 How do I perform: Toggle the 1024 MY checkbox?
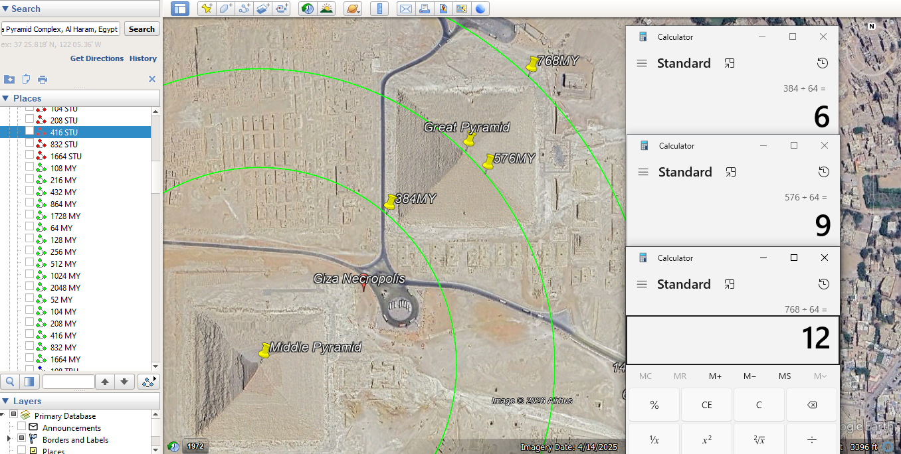point(29,275)
